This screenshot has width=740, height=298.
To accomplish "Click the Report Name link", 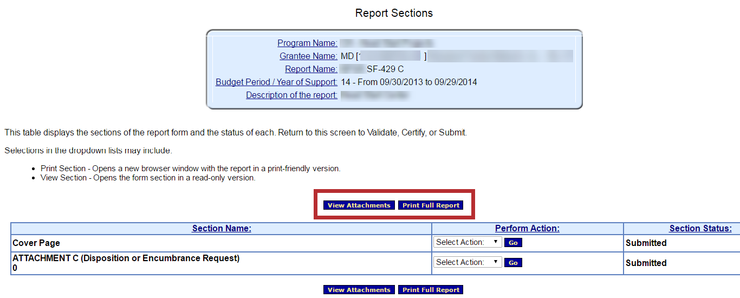I will click(311, 69).
